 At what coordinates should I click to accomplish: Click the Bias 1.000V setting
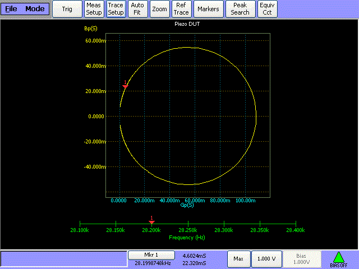point(302,259)
